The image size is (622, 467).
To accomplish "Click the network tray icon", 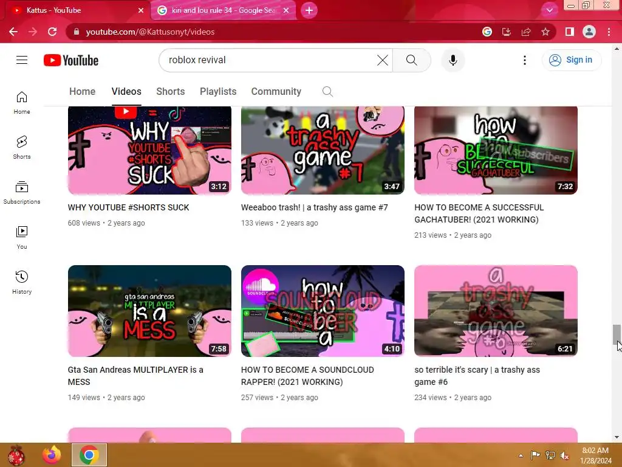I will 550,455.
